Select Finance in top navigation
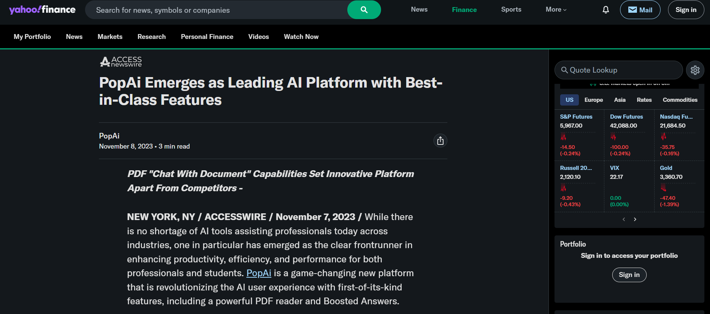Screen dimensions: 710x314 point(464,10)
